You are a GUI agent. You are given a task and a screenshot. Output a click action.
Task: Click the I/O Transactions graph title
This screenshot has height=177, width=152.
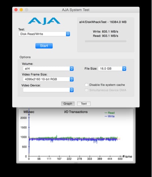pos(76,112)
